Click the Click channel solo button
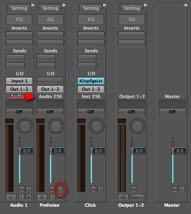The height and width of the screenshot is (214, 191). [x=100, y=189]
